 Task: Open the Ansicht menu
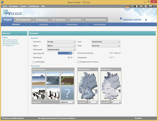23,6
